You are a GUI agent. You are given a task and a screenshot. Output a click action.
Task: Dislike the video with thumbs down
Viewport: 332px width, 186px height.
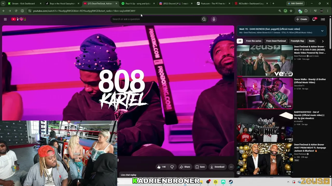point(172,167)
